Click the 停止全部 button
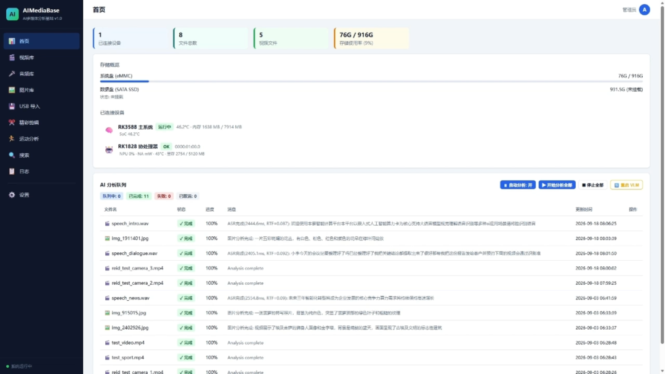Viewport: 665px width, 374px height. (593, 185)
